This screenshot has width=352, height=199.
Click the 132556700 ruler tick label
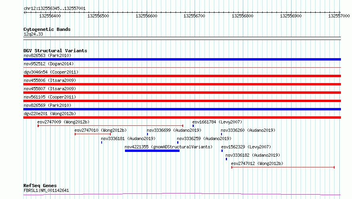pos(195,16)
